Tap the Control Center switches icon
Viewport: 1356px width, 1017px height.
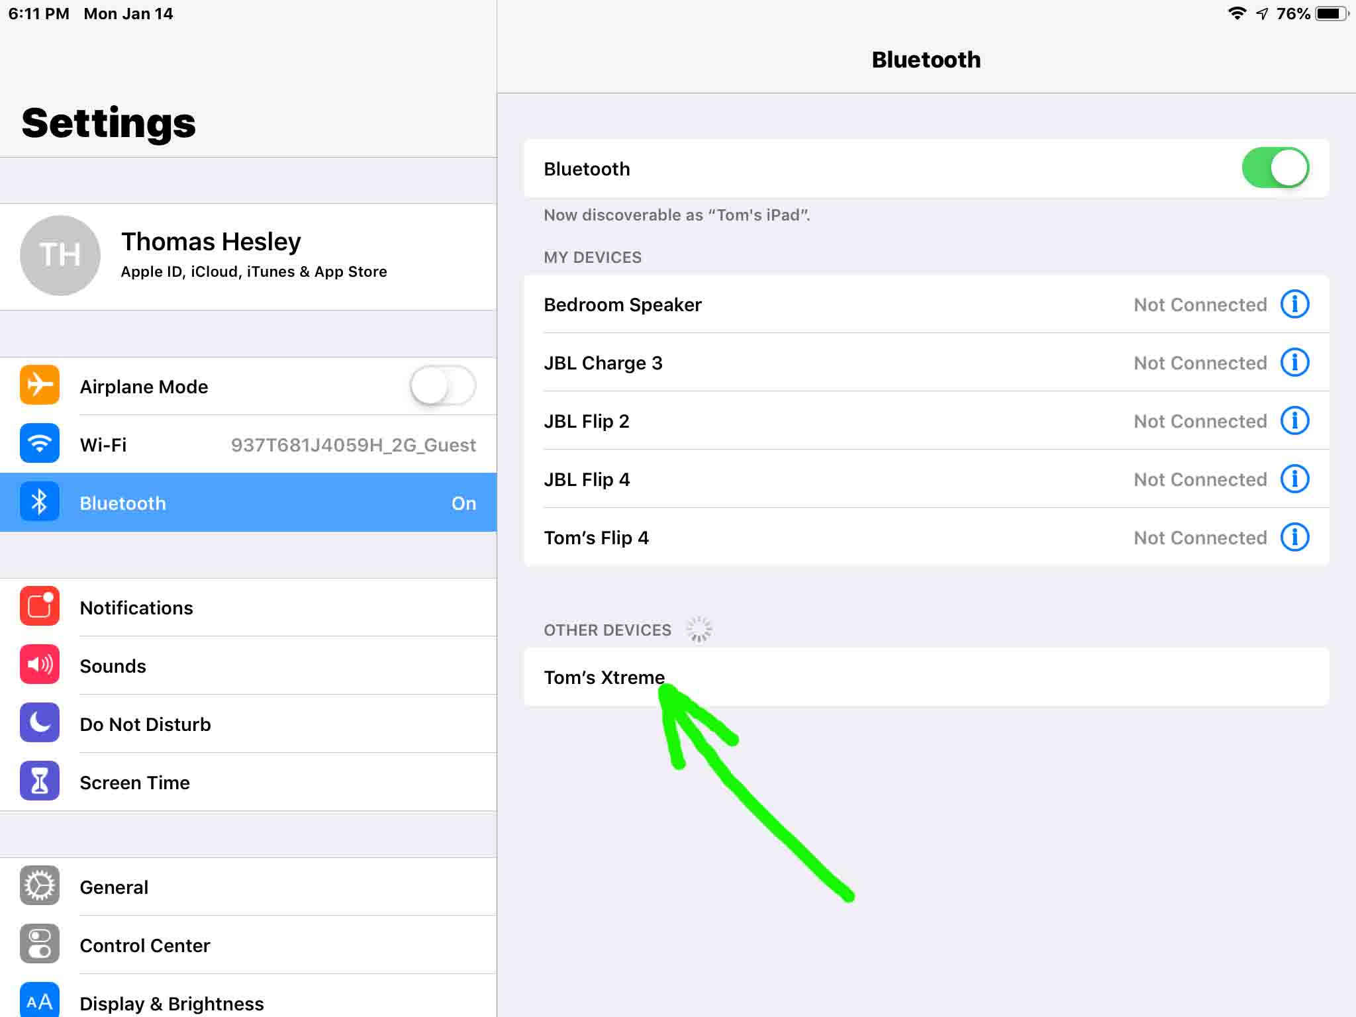40,944
